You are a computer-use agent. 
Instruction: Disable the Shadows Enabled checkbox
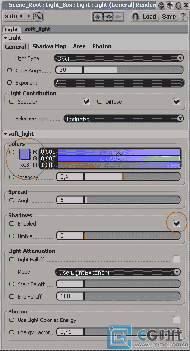[x=177, y=223]
